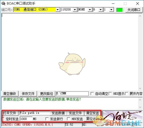Check the 展开内容 checkbox
The width and height of the screenshot is (144, 128).
tap(127, 94)
